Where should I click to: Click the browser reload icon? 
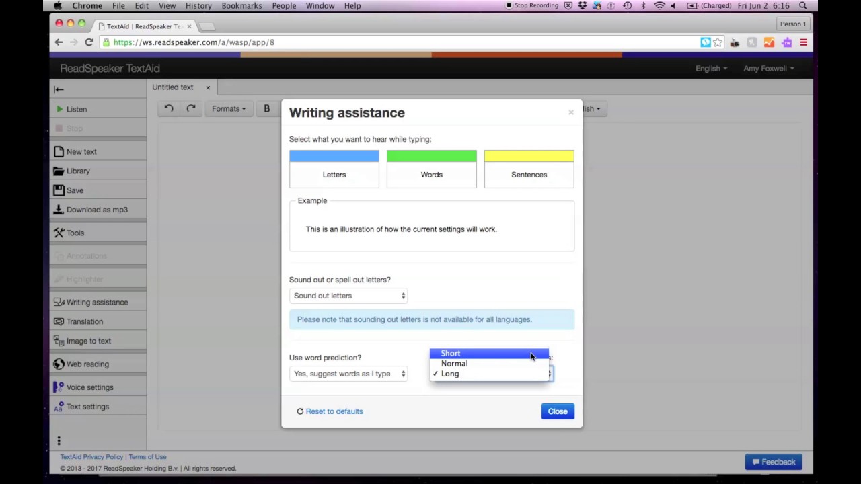point(89,42)
